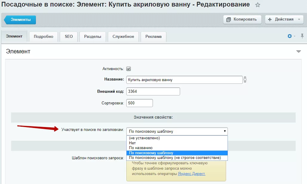The image size is (307, 184).
Task: Pin the tab panel with pushpin icon
Action: [302, 36]
